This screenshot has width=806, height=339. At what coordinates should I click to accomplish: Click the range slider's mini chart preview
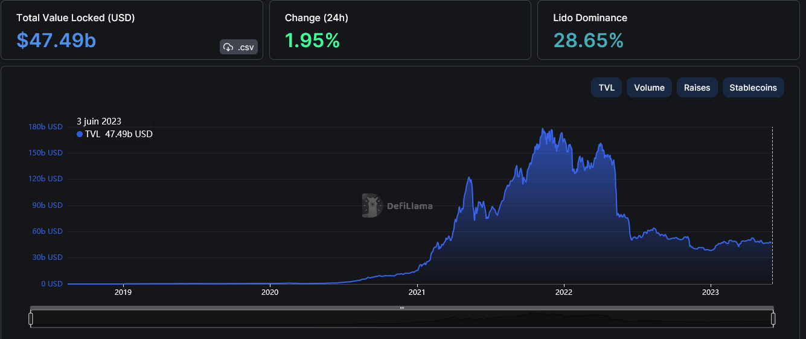[x=401, y=318]
